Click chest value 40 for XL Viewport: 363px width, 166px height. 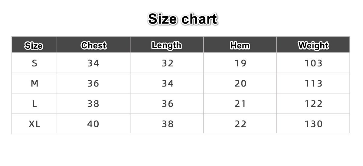click(93, 124)
